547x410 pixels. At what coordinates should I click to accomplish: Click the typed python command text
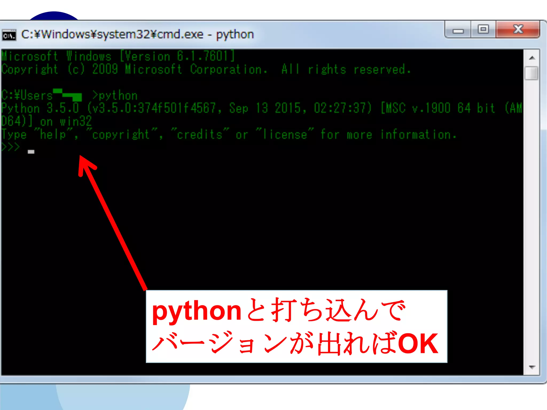click(118, 96)
